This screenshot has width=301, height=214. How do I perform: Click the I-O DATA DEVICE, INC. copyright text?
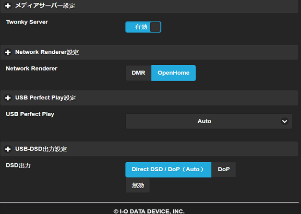point(149,211)
